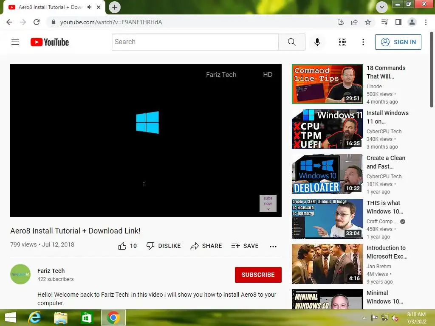The height and width of the screenshot is (326, 435).
Task: Bookmark this page with star icon
Action: tap(367, 22)
